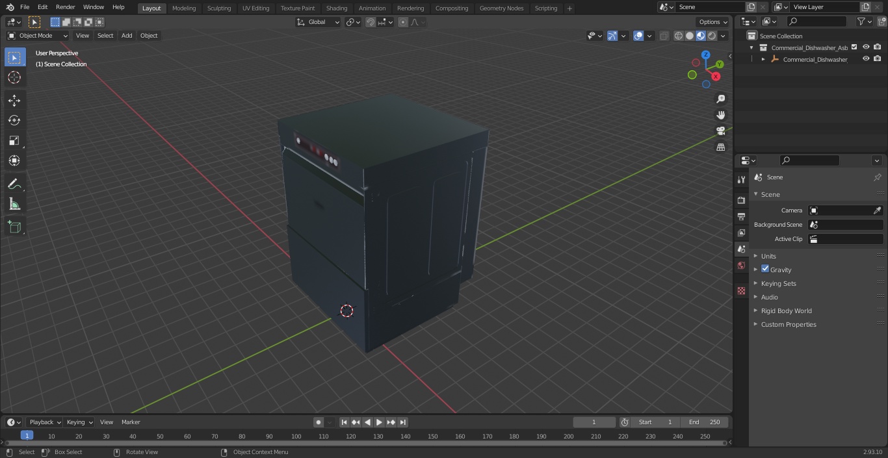Open the World properties tab

741,265
